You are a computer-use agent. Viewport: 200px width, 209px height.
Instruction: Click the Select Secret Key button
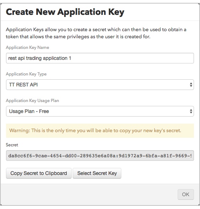coord(97,173)
